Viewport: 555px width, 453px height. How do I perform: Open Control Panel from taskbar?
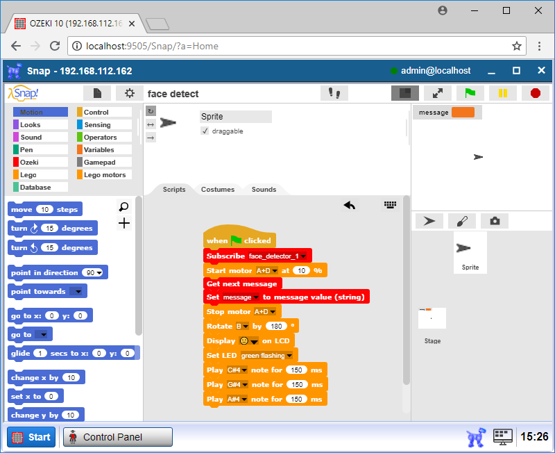click(118, 437)
